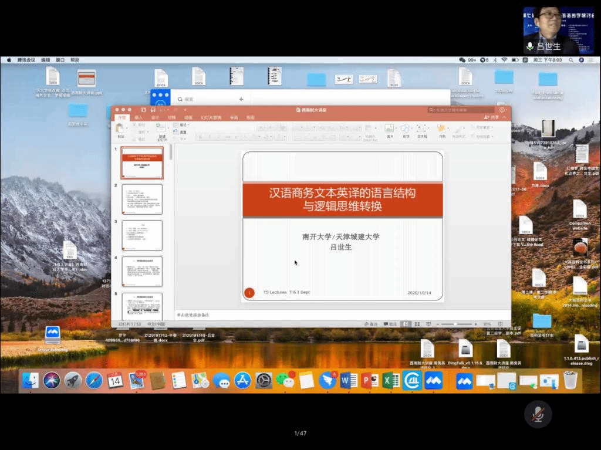The width and height of the screenshot is (601, 450).
Task: Click the Shapes icon in ribbon
Action: tap(406, 128)
